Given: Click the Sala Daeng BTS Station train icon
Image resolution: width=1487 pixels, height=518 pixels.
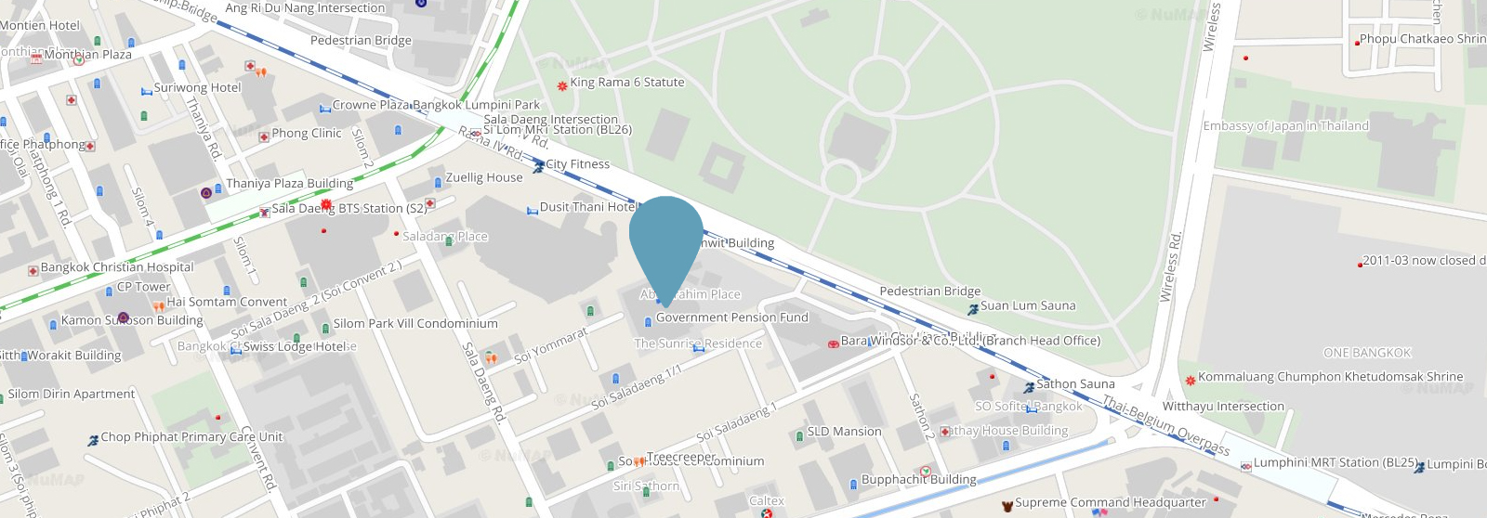Looking at the screenshot, I should tap(265, 212).
